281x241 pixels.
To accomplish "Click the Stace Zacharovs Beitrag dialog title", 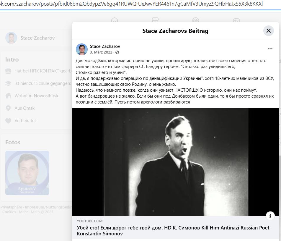I will (175, 31).
